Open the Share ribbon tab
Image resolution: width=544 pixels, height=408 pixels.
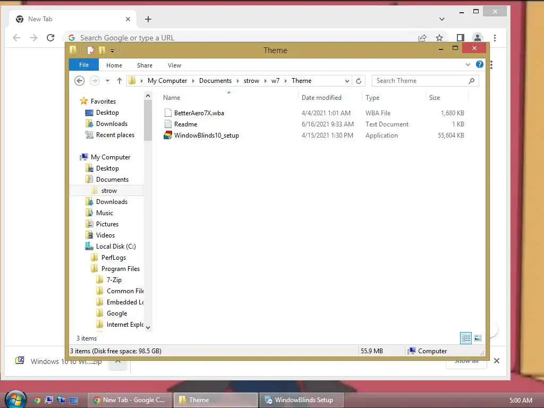144,65
